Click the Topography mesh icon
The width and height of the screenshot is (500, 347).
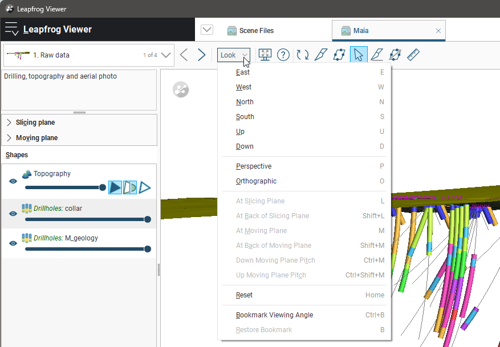tap(27, 174)
